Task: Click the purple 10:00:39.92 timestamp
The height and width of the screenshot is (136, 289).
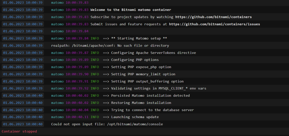Action: click(77, 88)
